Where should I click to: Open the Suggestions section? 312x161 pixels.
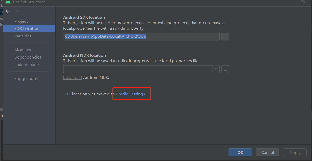(26, 78)
